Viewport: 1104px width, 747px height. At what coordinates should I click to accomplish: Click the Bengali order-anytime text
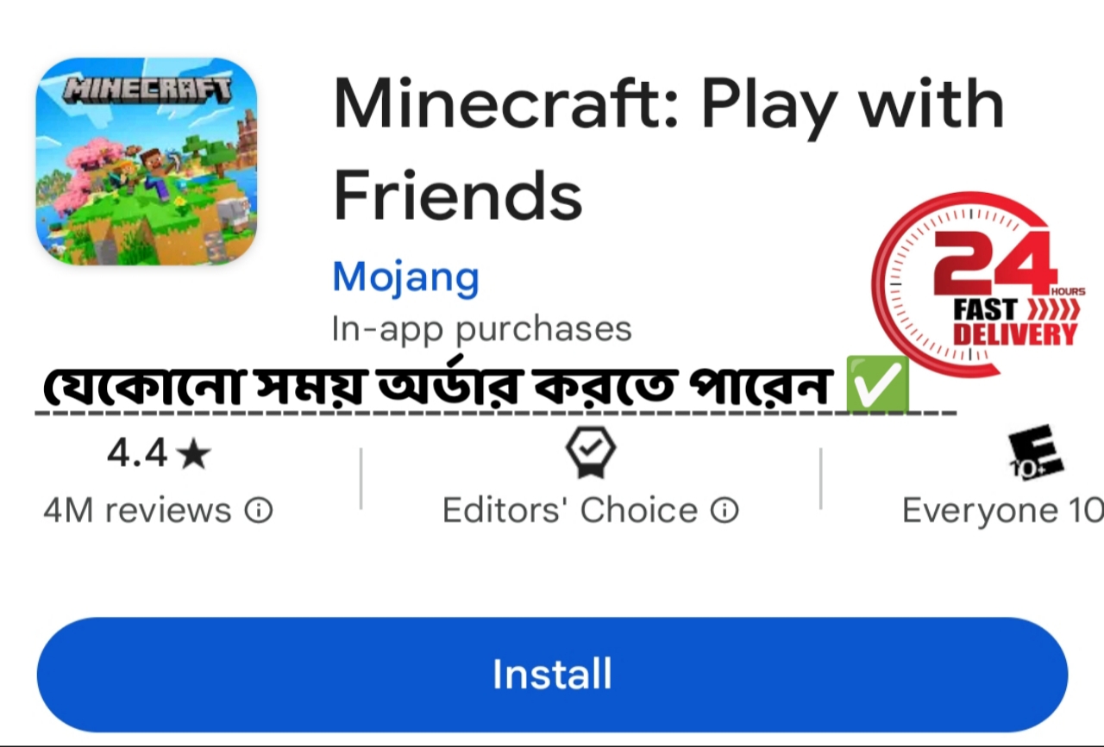pos(439,386)
